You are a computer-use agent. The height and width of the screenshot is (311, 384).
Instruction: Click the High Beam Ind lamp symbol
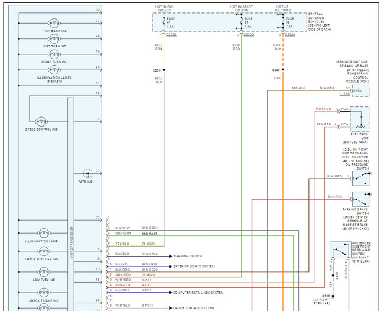54,23
